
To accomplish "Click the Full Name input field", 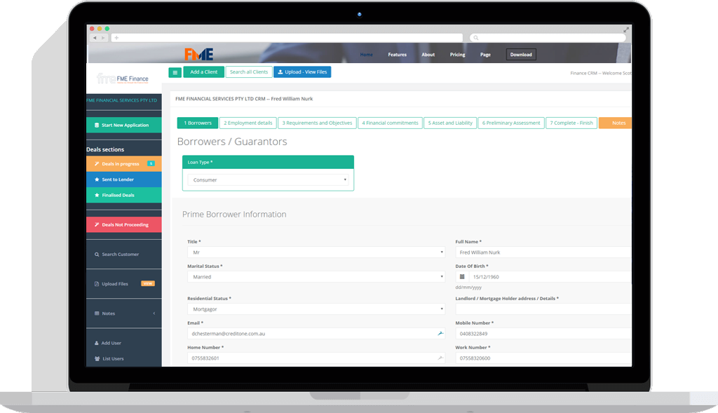I will pyautogui.click(x=543, y=252).
